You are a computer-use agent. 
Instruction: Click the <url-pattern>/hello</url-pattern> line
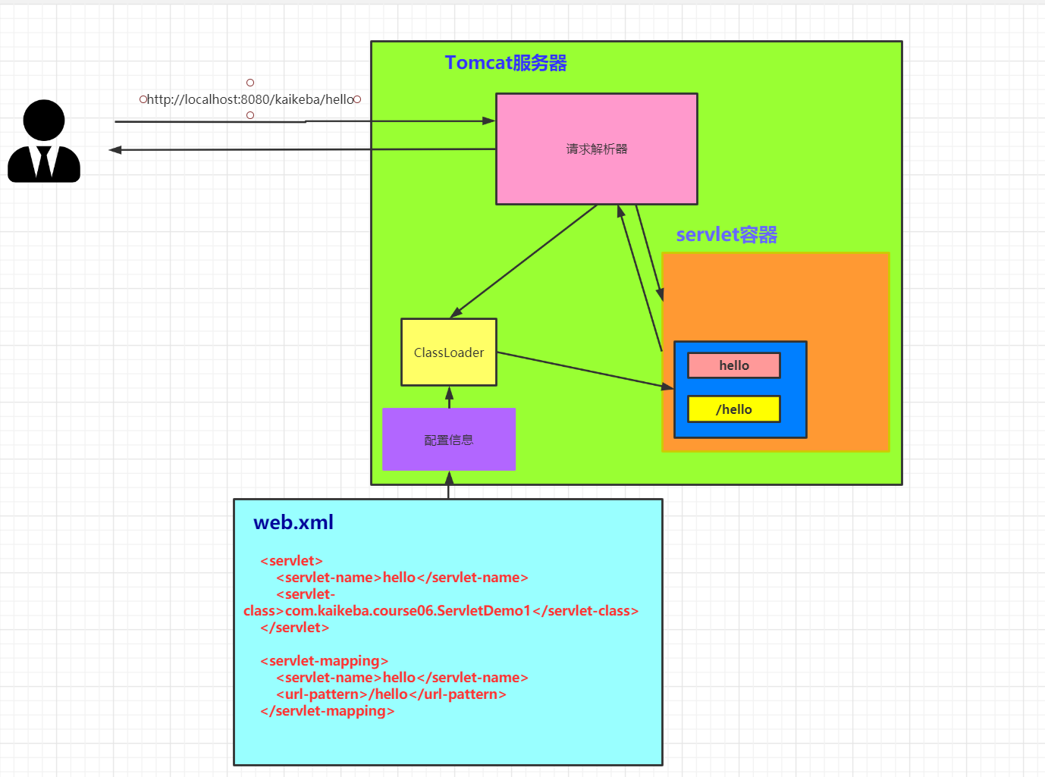tap(391, 694)
